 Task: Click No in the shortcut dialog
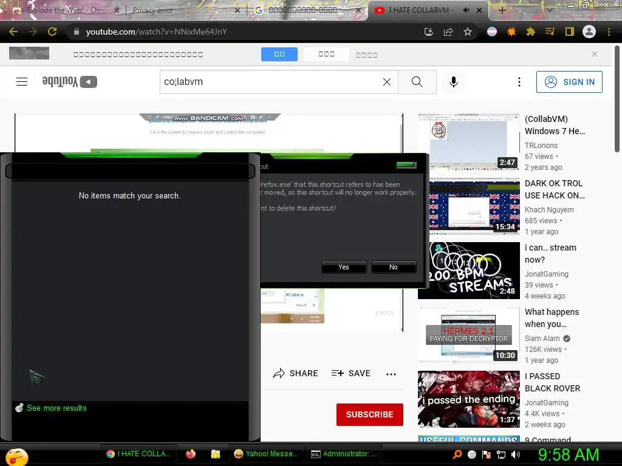point(394,267)
